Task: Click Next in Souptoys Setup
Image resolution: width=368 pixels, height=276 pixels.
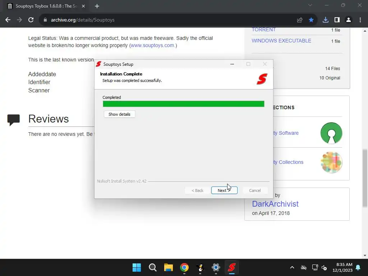Action: (x=224, y=190)
